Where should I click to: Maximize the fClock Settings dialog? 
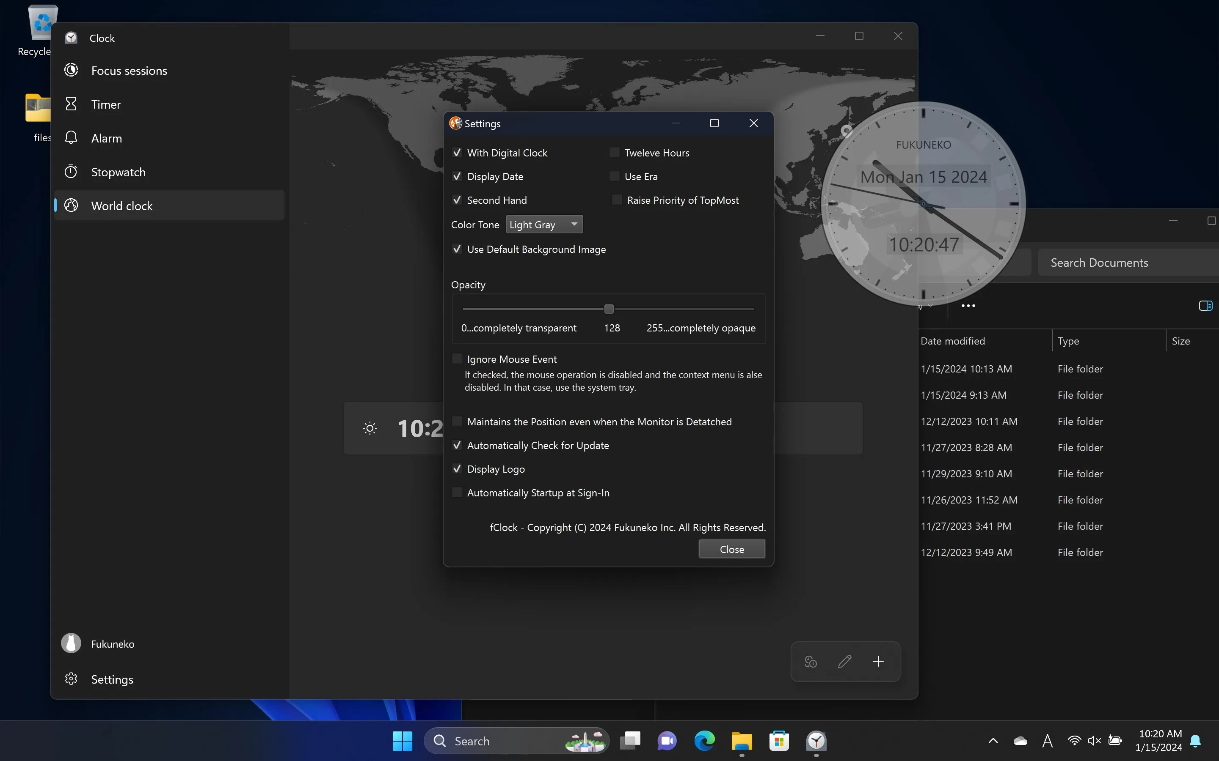714,123
